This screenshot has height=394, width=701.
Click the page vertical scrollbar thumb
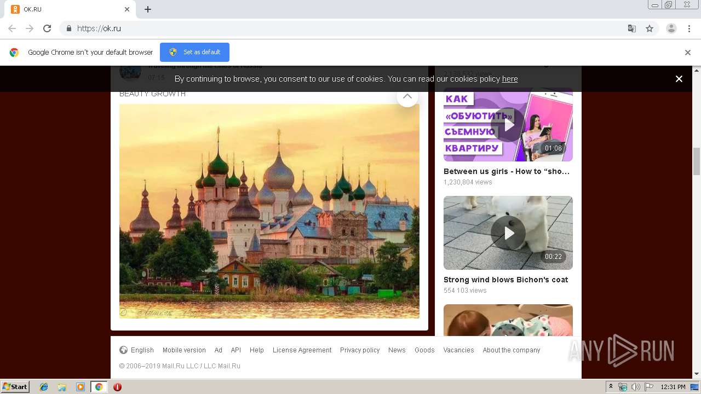tap(697, 161)
